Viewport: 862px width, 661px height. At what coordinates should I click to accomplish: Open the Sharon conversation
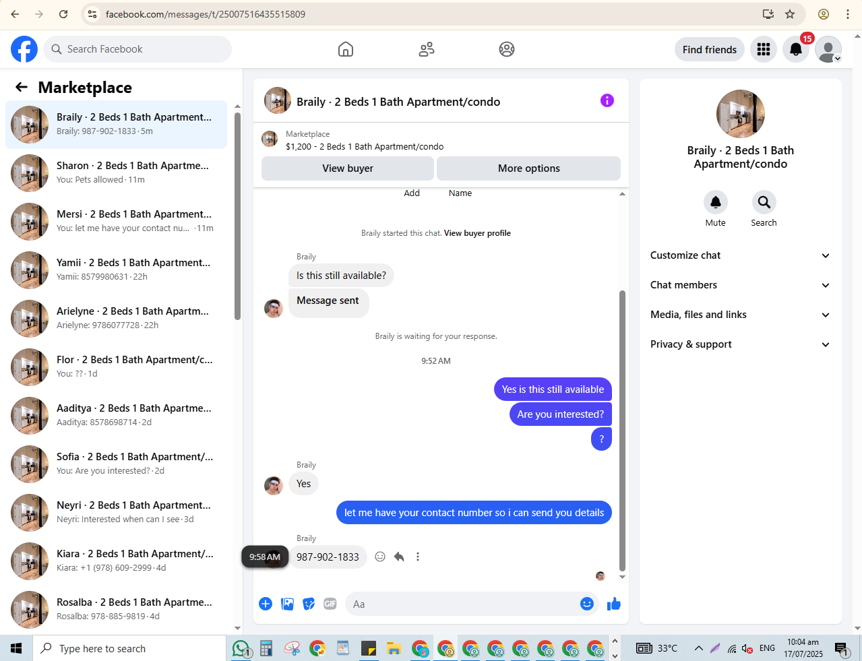pos(116,172)
